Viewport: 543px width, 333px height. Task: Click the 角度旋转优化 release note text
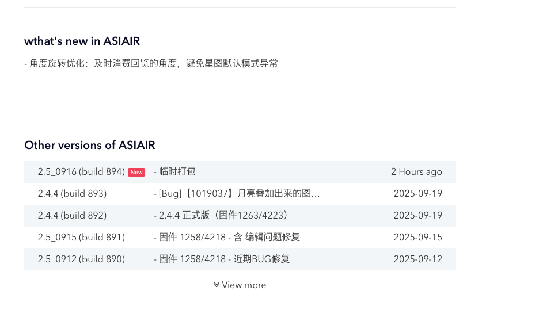click(x=151, y=63)
